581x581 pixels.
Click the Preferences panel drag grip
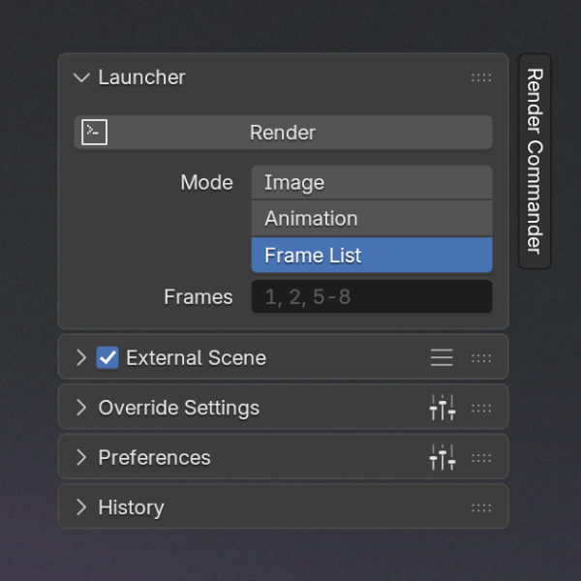(x=481, y=457)
